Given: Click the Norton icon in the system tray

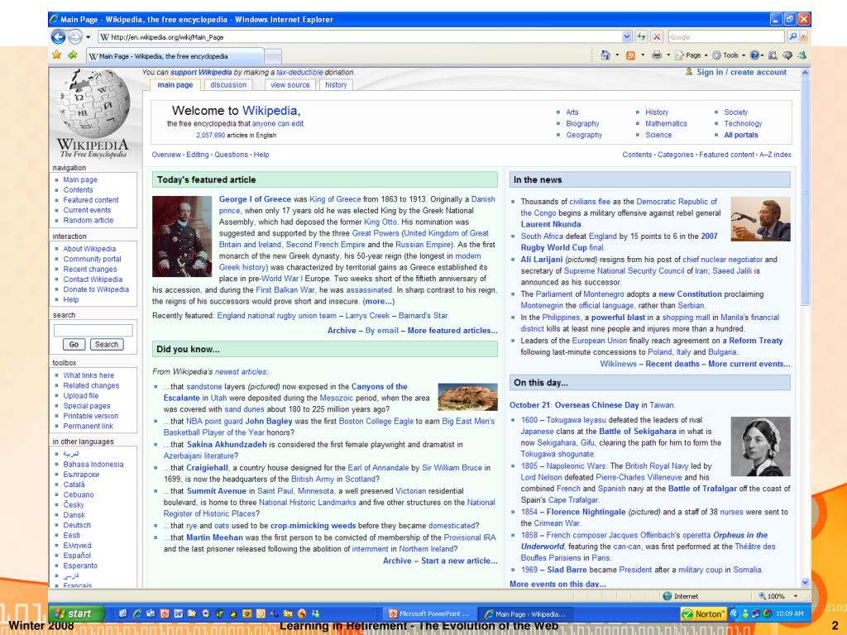Looking at the screenshot, I should click(703, 614).
